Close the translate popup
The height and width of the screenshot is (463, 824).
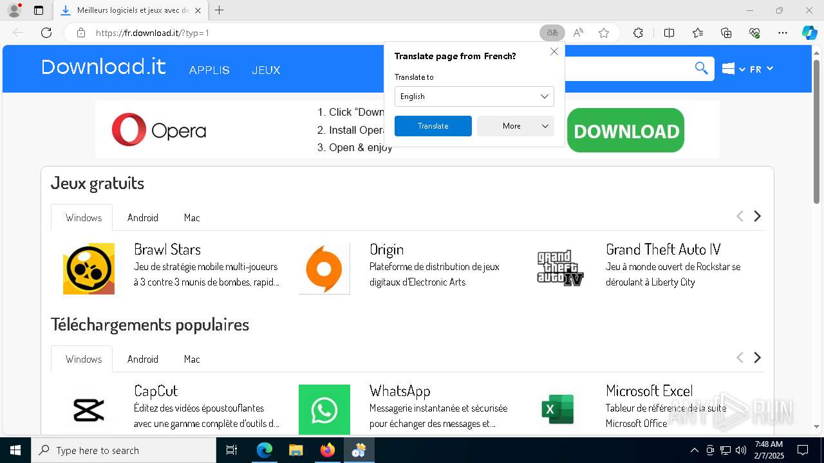[x=554, y=51]
